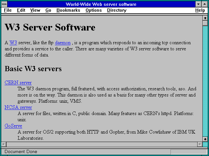Minimize the window with the down-arrow button
Image resolution: width=209 pixels, height=156 pixels.
199,4
